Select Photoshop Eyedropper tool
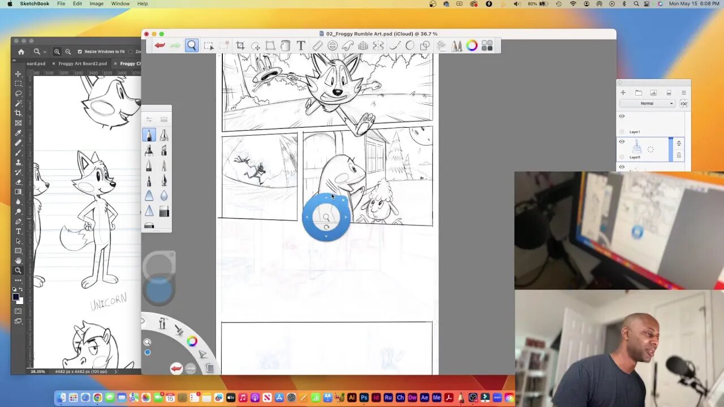 tap(18, 133)
